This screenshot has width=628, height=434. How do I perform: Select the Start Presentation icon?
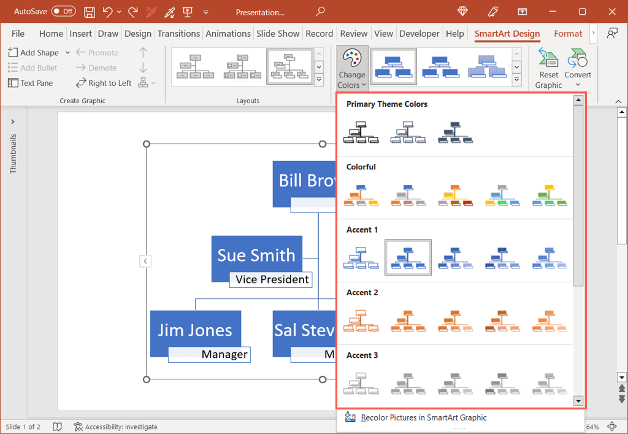[x=187, y=11]
